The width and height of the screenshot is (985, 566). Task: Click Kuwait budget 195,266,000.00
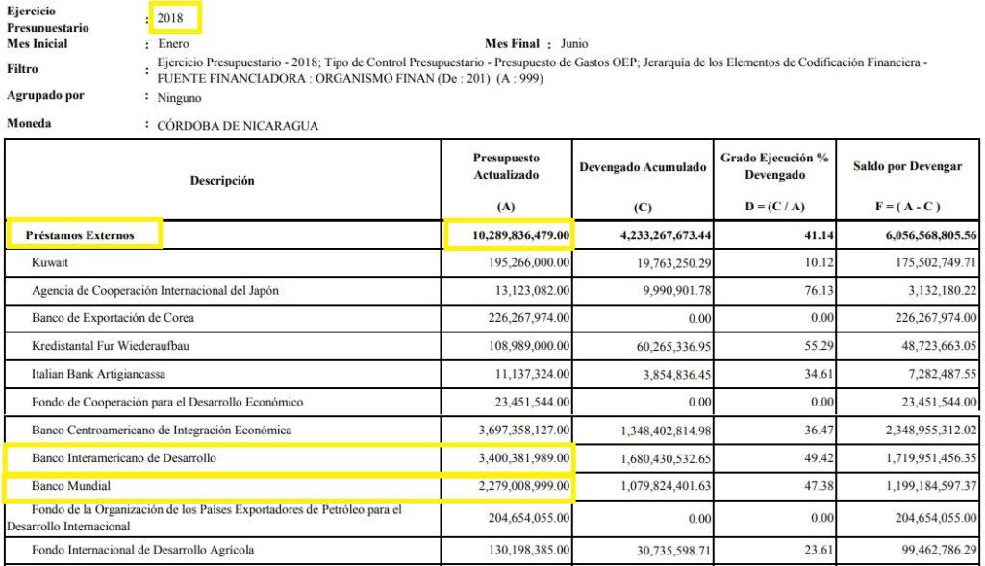point(529,263)
